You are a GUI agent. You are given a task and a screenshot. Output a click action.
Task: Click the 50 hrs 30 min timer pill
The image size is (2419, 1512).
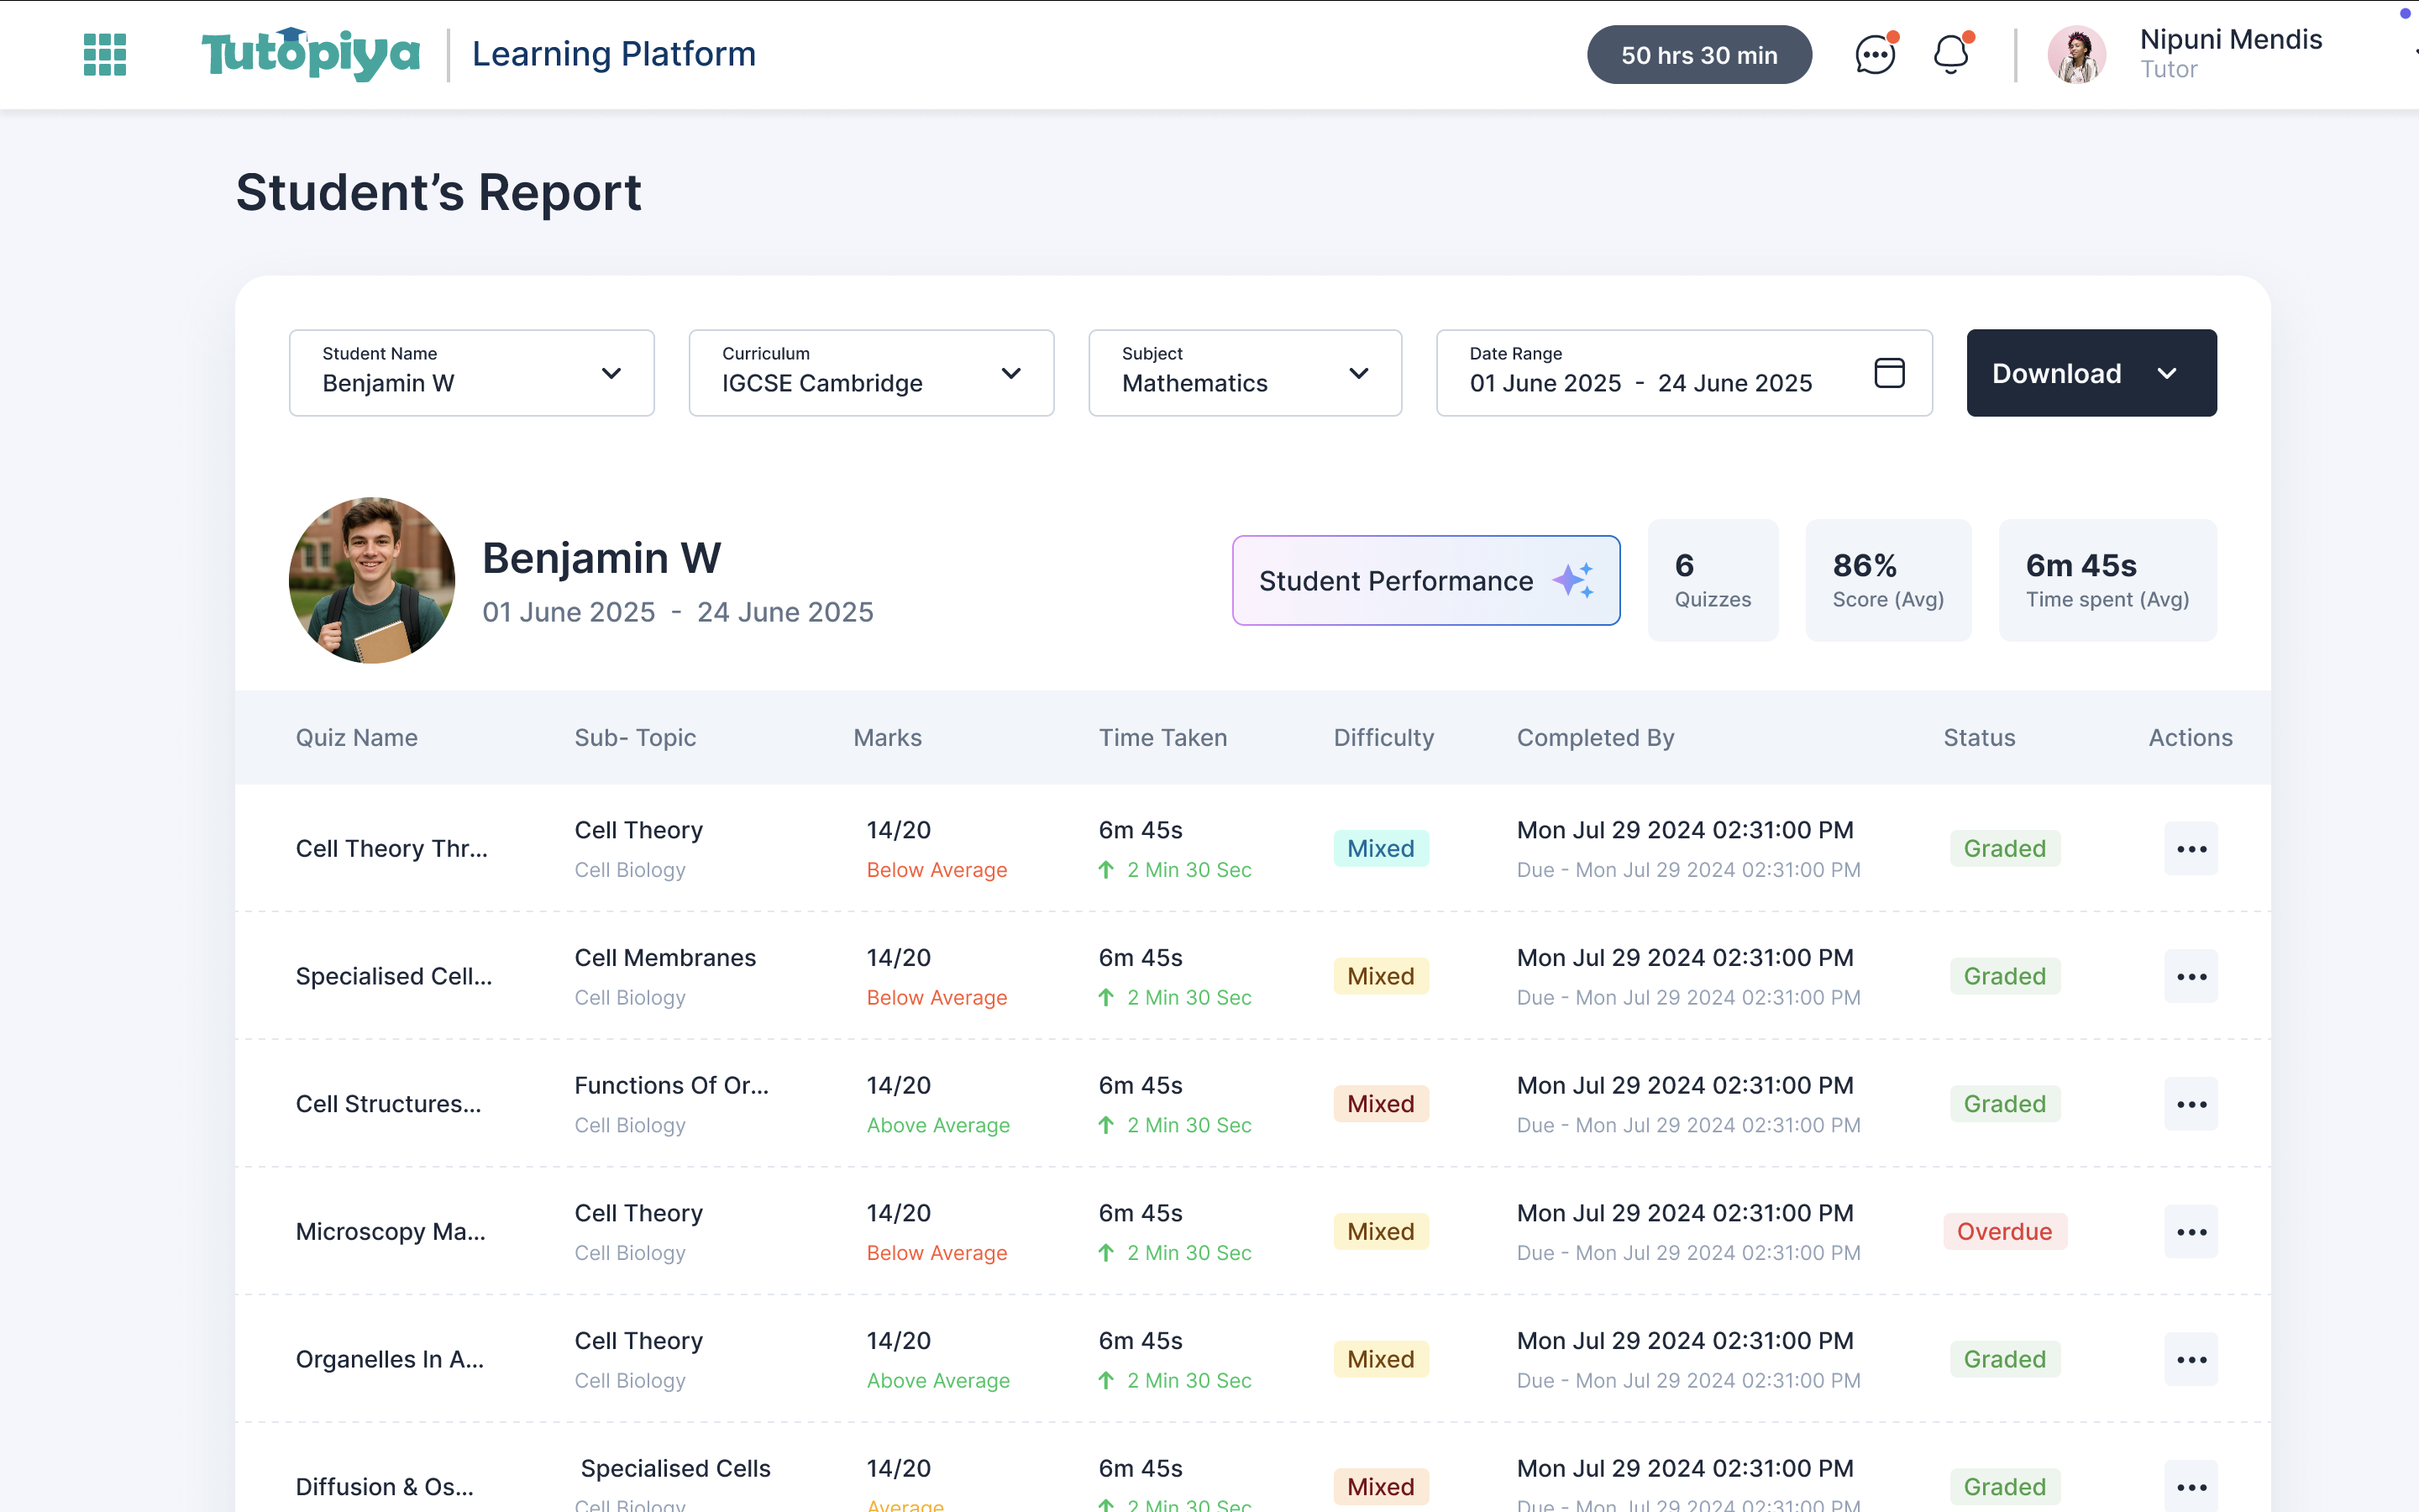pyautogui.click(x=1698, y=54)
